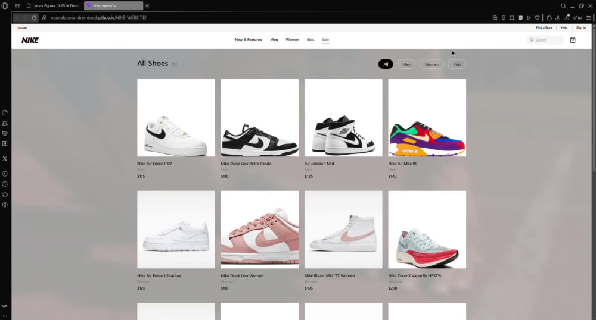
Task: Open the easy setup sliders icon
Action: (x=588, y=18)
